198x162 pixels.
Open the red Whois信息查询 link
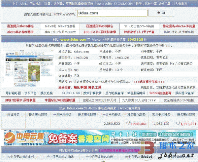pos(160,93)
